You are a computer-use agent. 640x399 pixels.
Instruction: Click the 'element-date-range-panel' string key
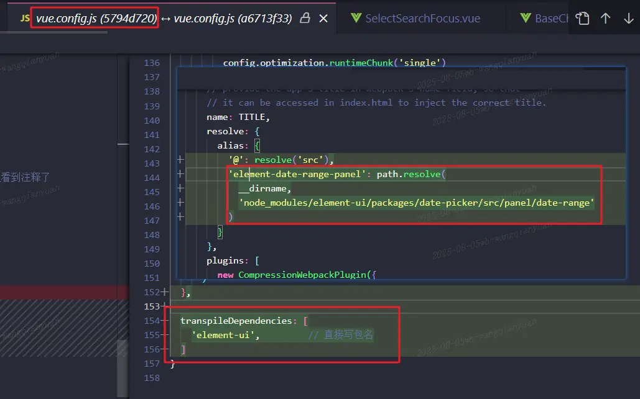click(297, 174)
